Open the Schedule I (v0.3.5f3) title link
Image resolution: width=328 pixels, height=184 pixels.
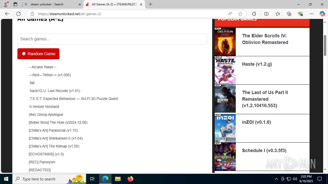click(x=264, y=151)
